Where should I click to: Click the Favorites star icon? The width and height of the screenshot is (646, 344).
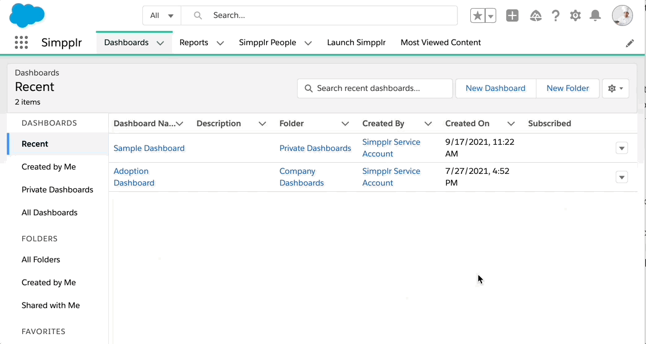point(478,15)
